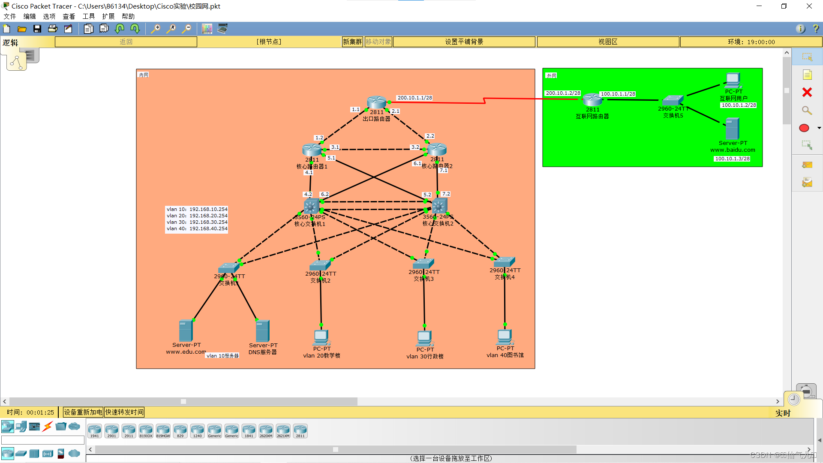823x463 pixels.
Task: Select the Resize Shape tool
Action: pyautogui.click(x=807, y=145)
